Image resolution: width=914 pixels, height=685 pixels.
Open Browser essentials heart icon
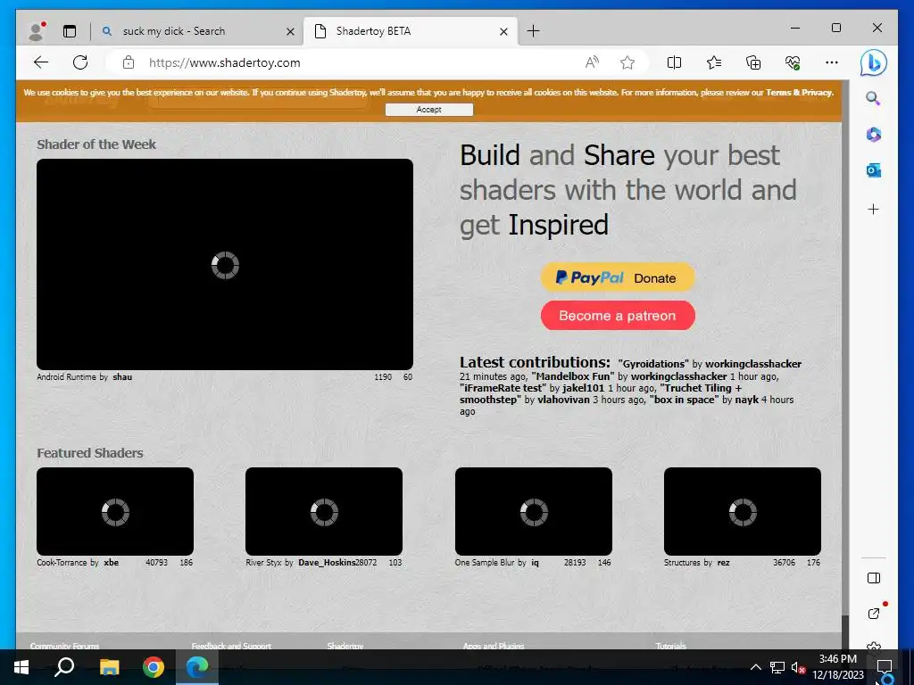793,62
